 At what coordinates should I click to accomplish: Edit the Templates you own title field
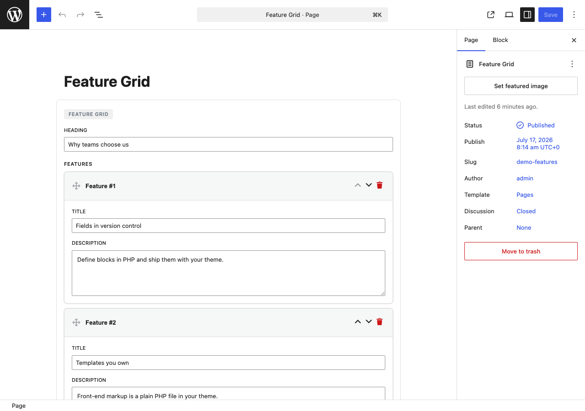click(x=229, y=363)
